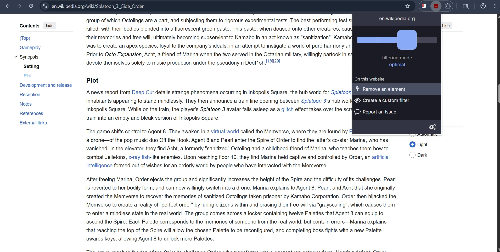The image size is (500, 252).
Task: Jump to External links section
Action: coord(33,123)
